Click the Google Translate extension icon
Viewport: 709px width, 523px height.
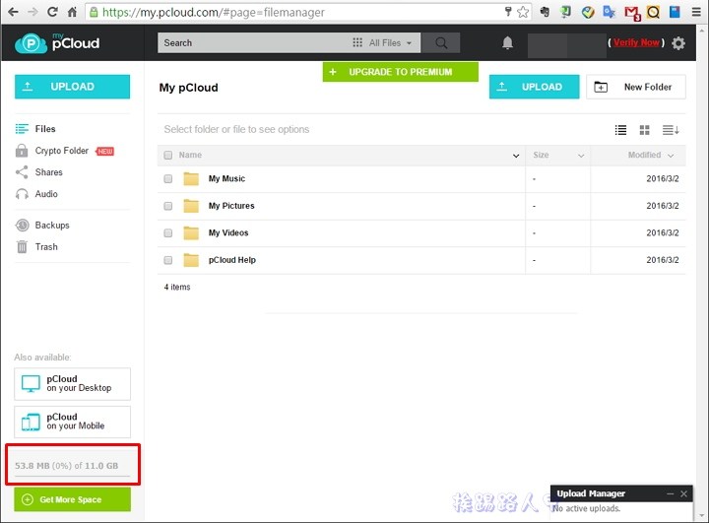(610, 12)
